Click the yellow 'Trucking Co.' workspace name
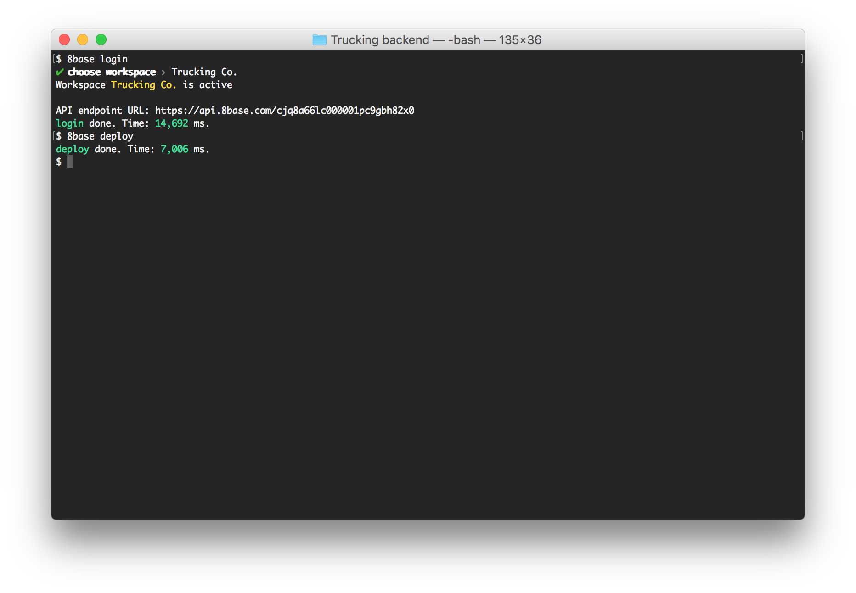 (144, 85)
